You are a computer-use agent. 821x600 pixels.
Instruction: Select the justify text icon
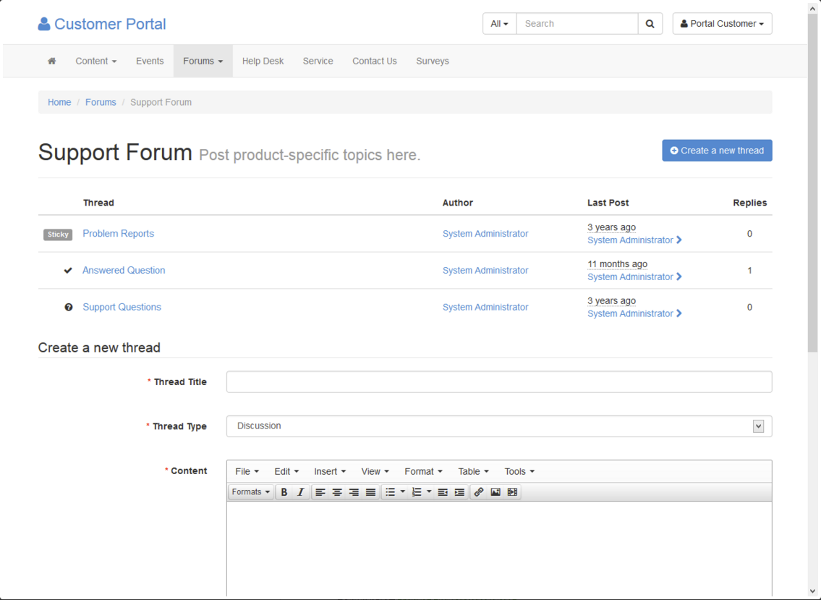[x=370, y=492]
